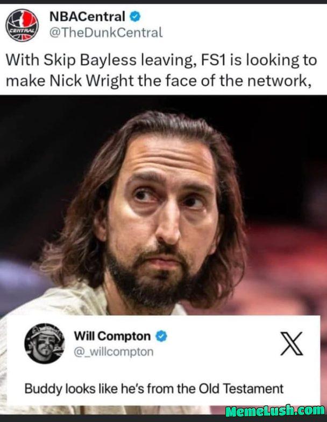This screenshot has width=327, height=422.
Task: Open the MemeLush.com watermark link
Action: click(275, 411)
